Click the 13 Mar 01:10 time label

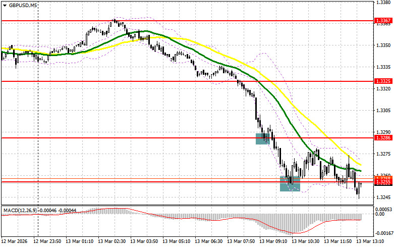(80, 241)
